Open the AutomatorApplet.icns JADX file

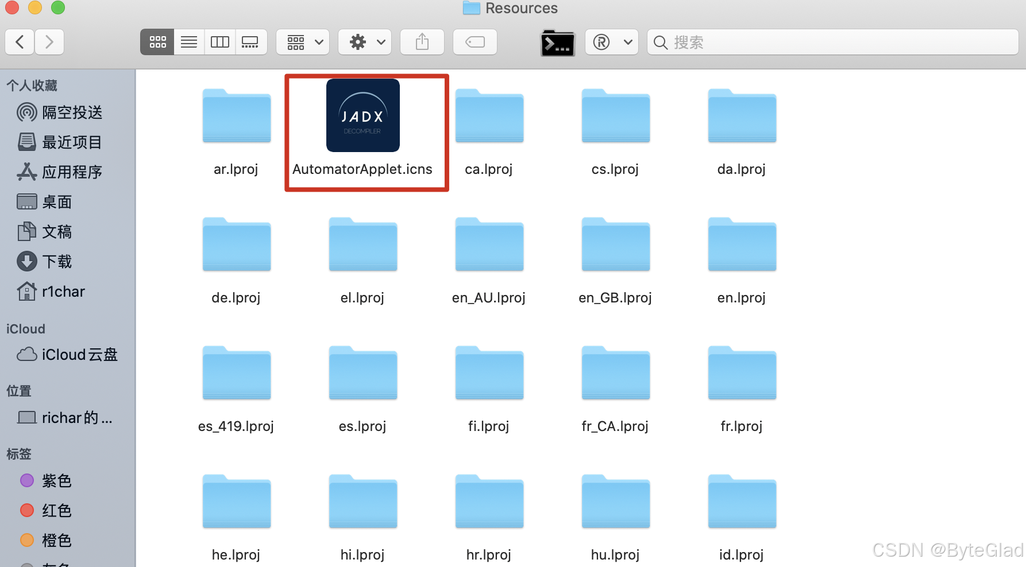(363, 115)
